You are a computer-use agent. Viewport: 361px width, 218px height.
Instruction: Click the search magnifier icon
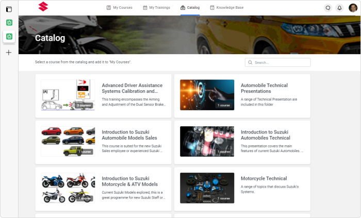(x=250, y=62)
